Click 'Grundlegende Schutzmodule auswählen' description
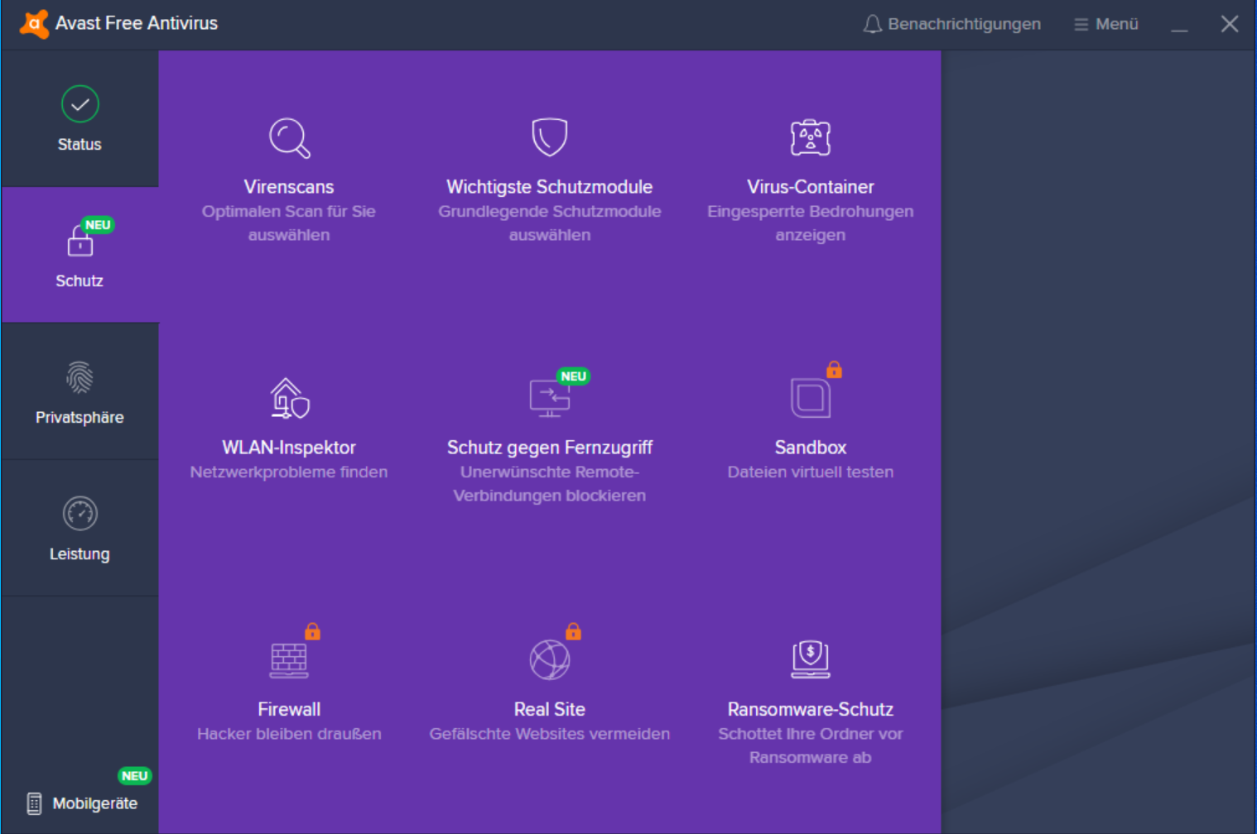This screenshot has height=834, width=1257. [550, 223]
